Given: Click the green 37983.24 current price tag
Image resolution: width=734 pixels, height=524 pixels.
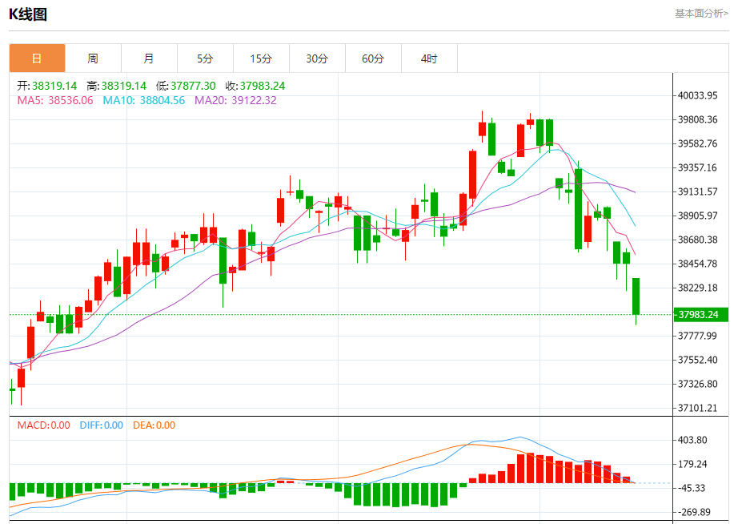Looking at the screenshot, I should click(700, 315).
